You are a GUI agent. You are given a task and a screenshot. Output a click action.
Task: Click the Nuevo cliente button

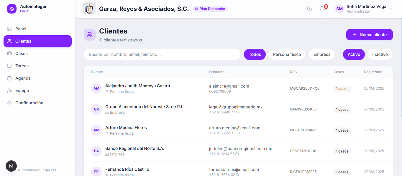tap(369, 35)
